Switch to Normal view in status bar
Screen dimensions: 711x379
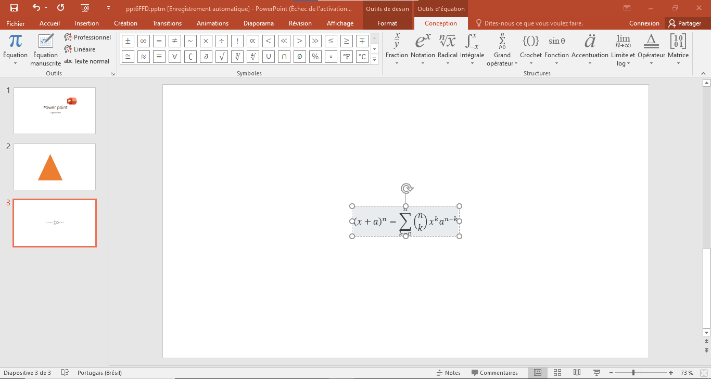[x=538, y=373]
